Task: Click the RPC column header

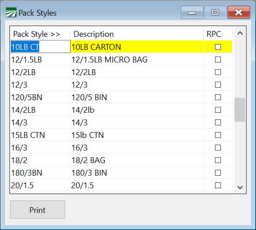Action: tap(218, 34)
